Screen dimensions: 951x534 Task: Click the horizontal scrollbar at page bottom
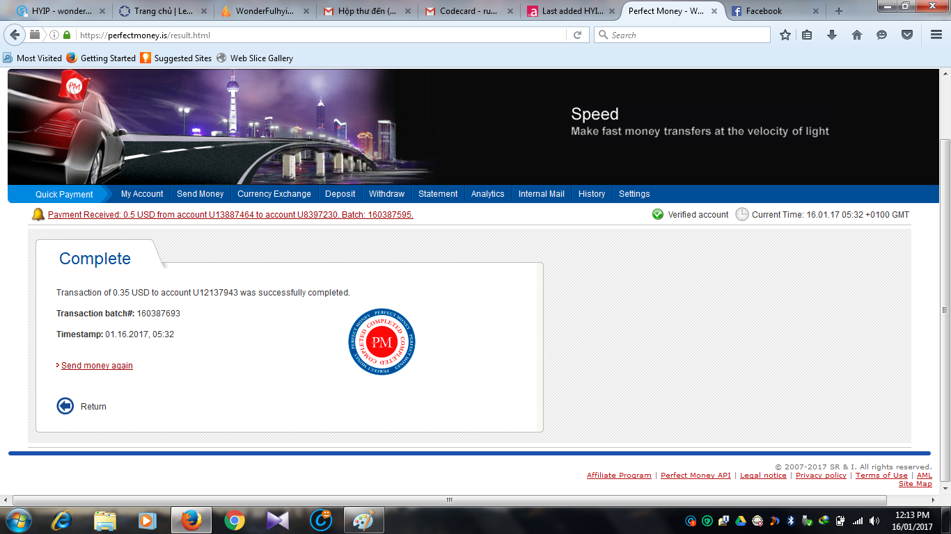click(450, 500)
